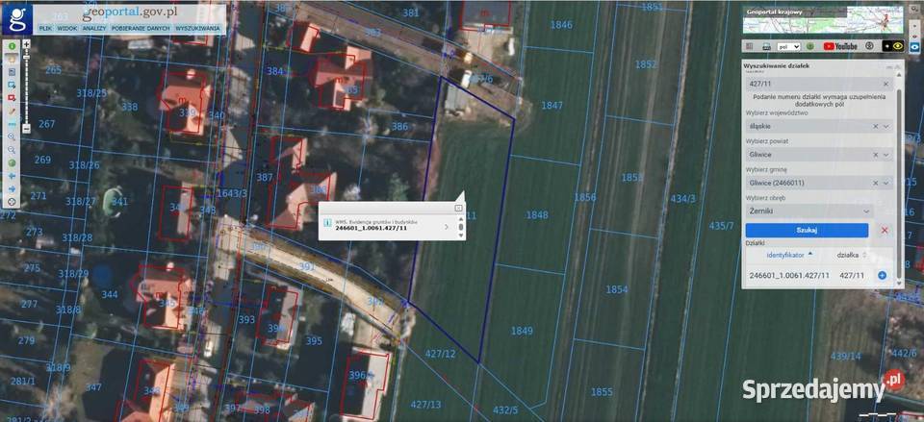Click the chat icon at top right
Viewport: 924px width, 422px height.
pyautogui.click(x=914, y=9)
